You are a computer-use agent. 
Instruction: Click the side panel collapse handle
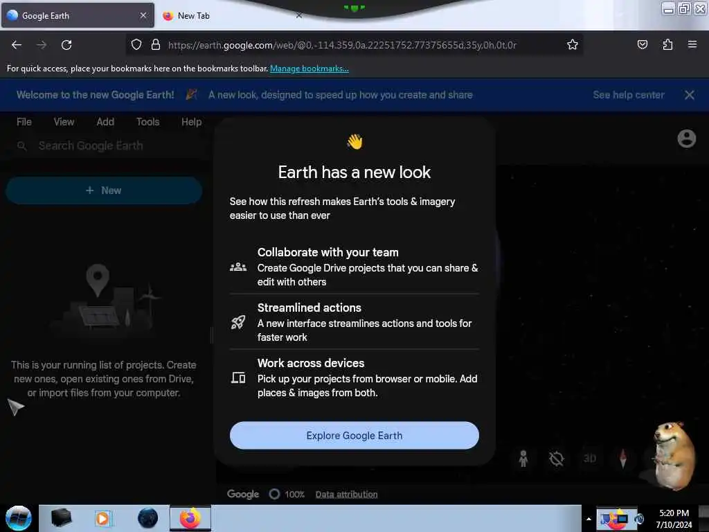point(212,336)
